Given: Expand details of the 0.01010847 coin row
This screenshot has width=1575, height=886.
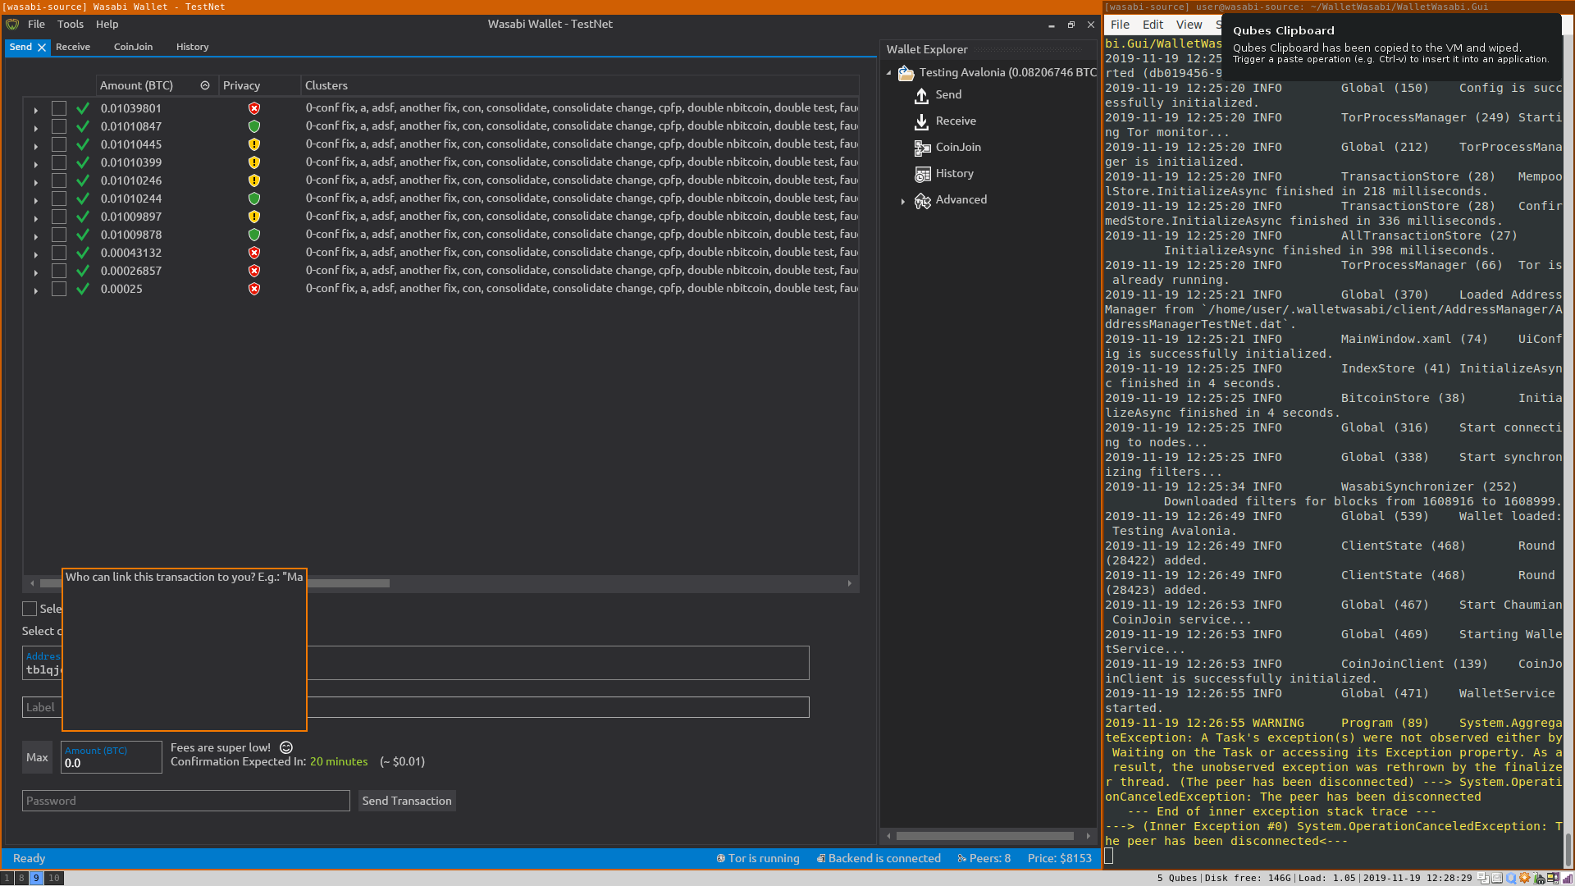Looking at the screenshot, I should (35, 127).
